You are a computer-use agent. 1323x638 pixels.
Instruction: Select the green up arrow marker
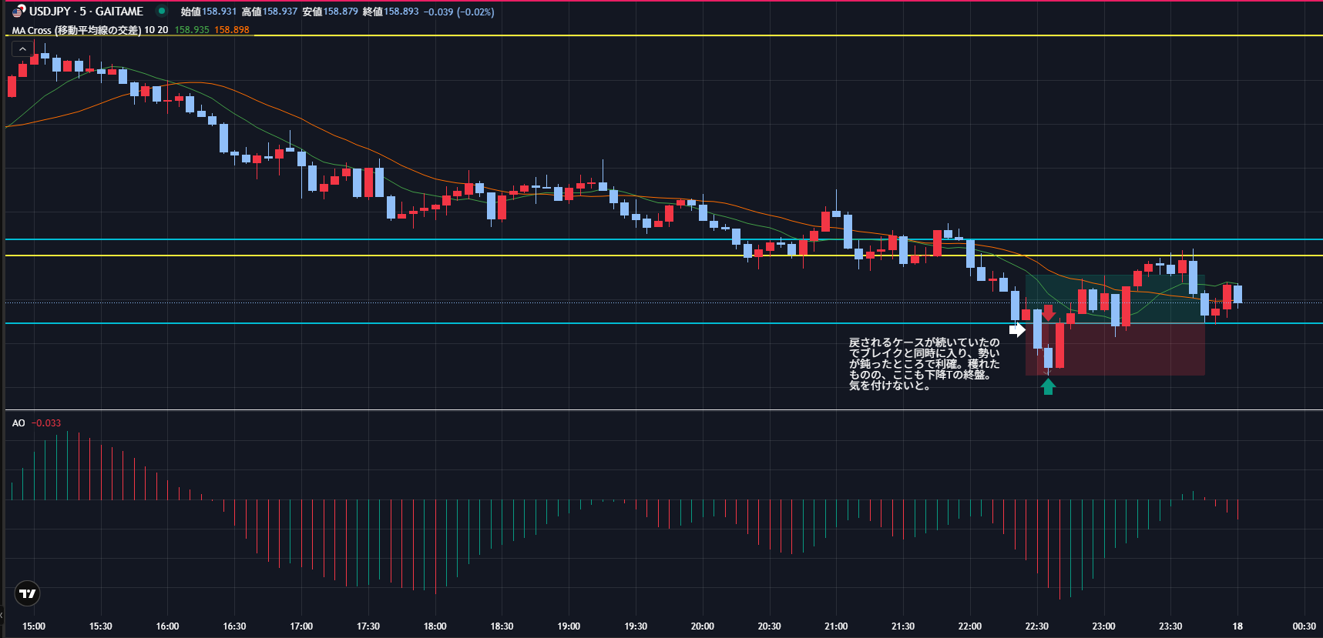tap(1048, 386)
